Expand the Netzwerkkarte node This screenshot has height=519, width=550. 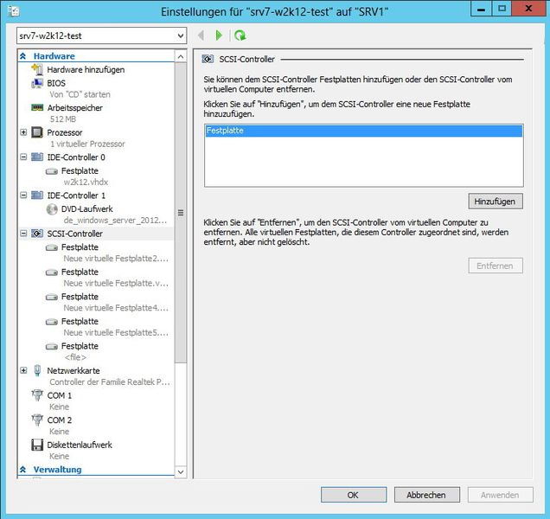tap(23, 370)
